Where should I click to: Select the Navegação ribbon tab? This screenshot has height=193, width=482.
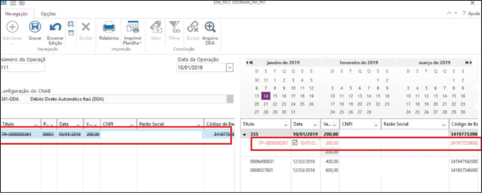click(x=17, y=14)
